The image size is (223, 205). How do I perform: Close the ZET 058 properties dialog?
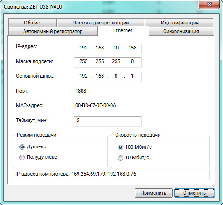(209, 5)
